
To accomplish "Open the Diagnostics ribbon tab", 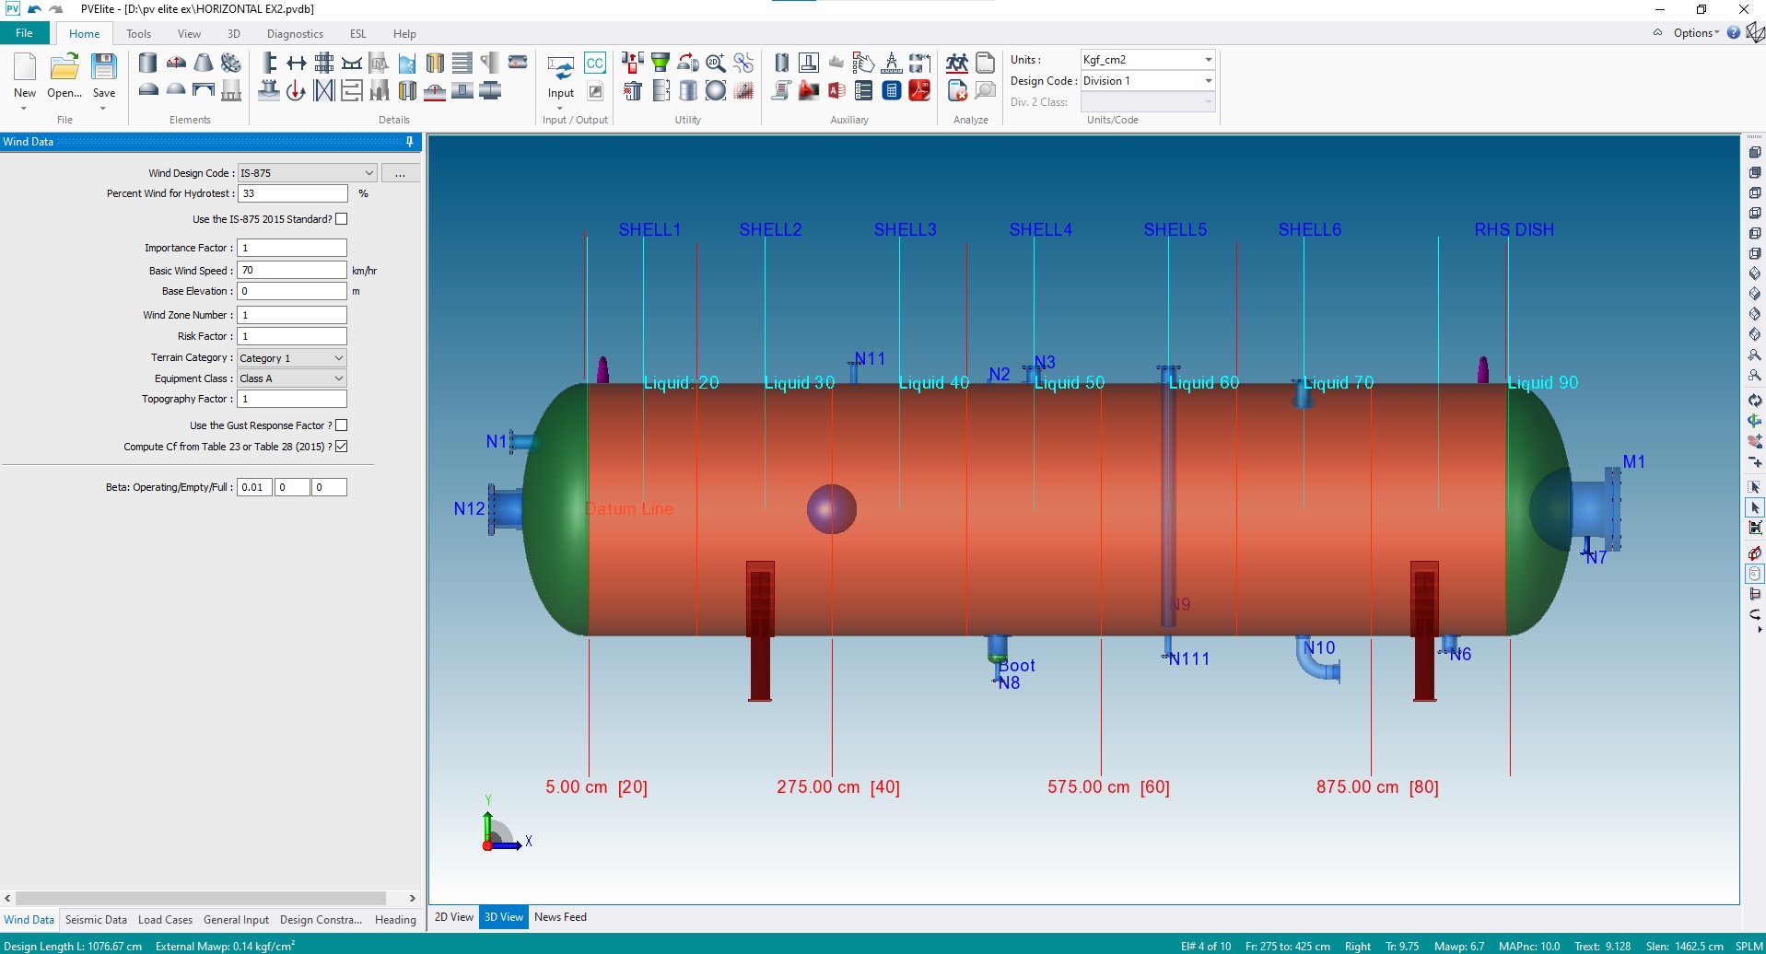I will click(295, 34).
